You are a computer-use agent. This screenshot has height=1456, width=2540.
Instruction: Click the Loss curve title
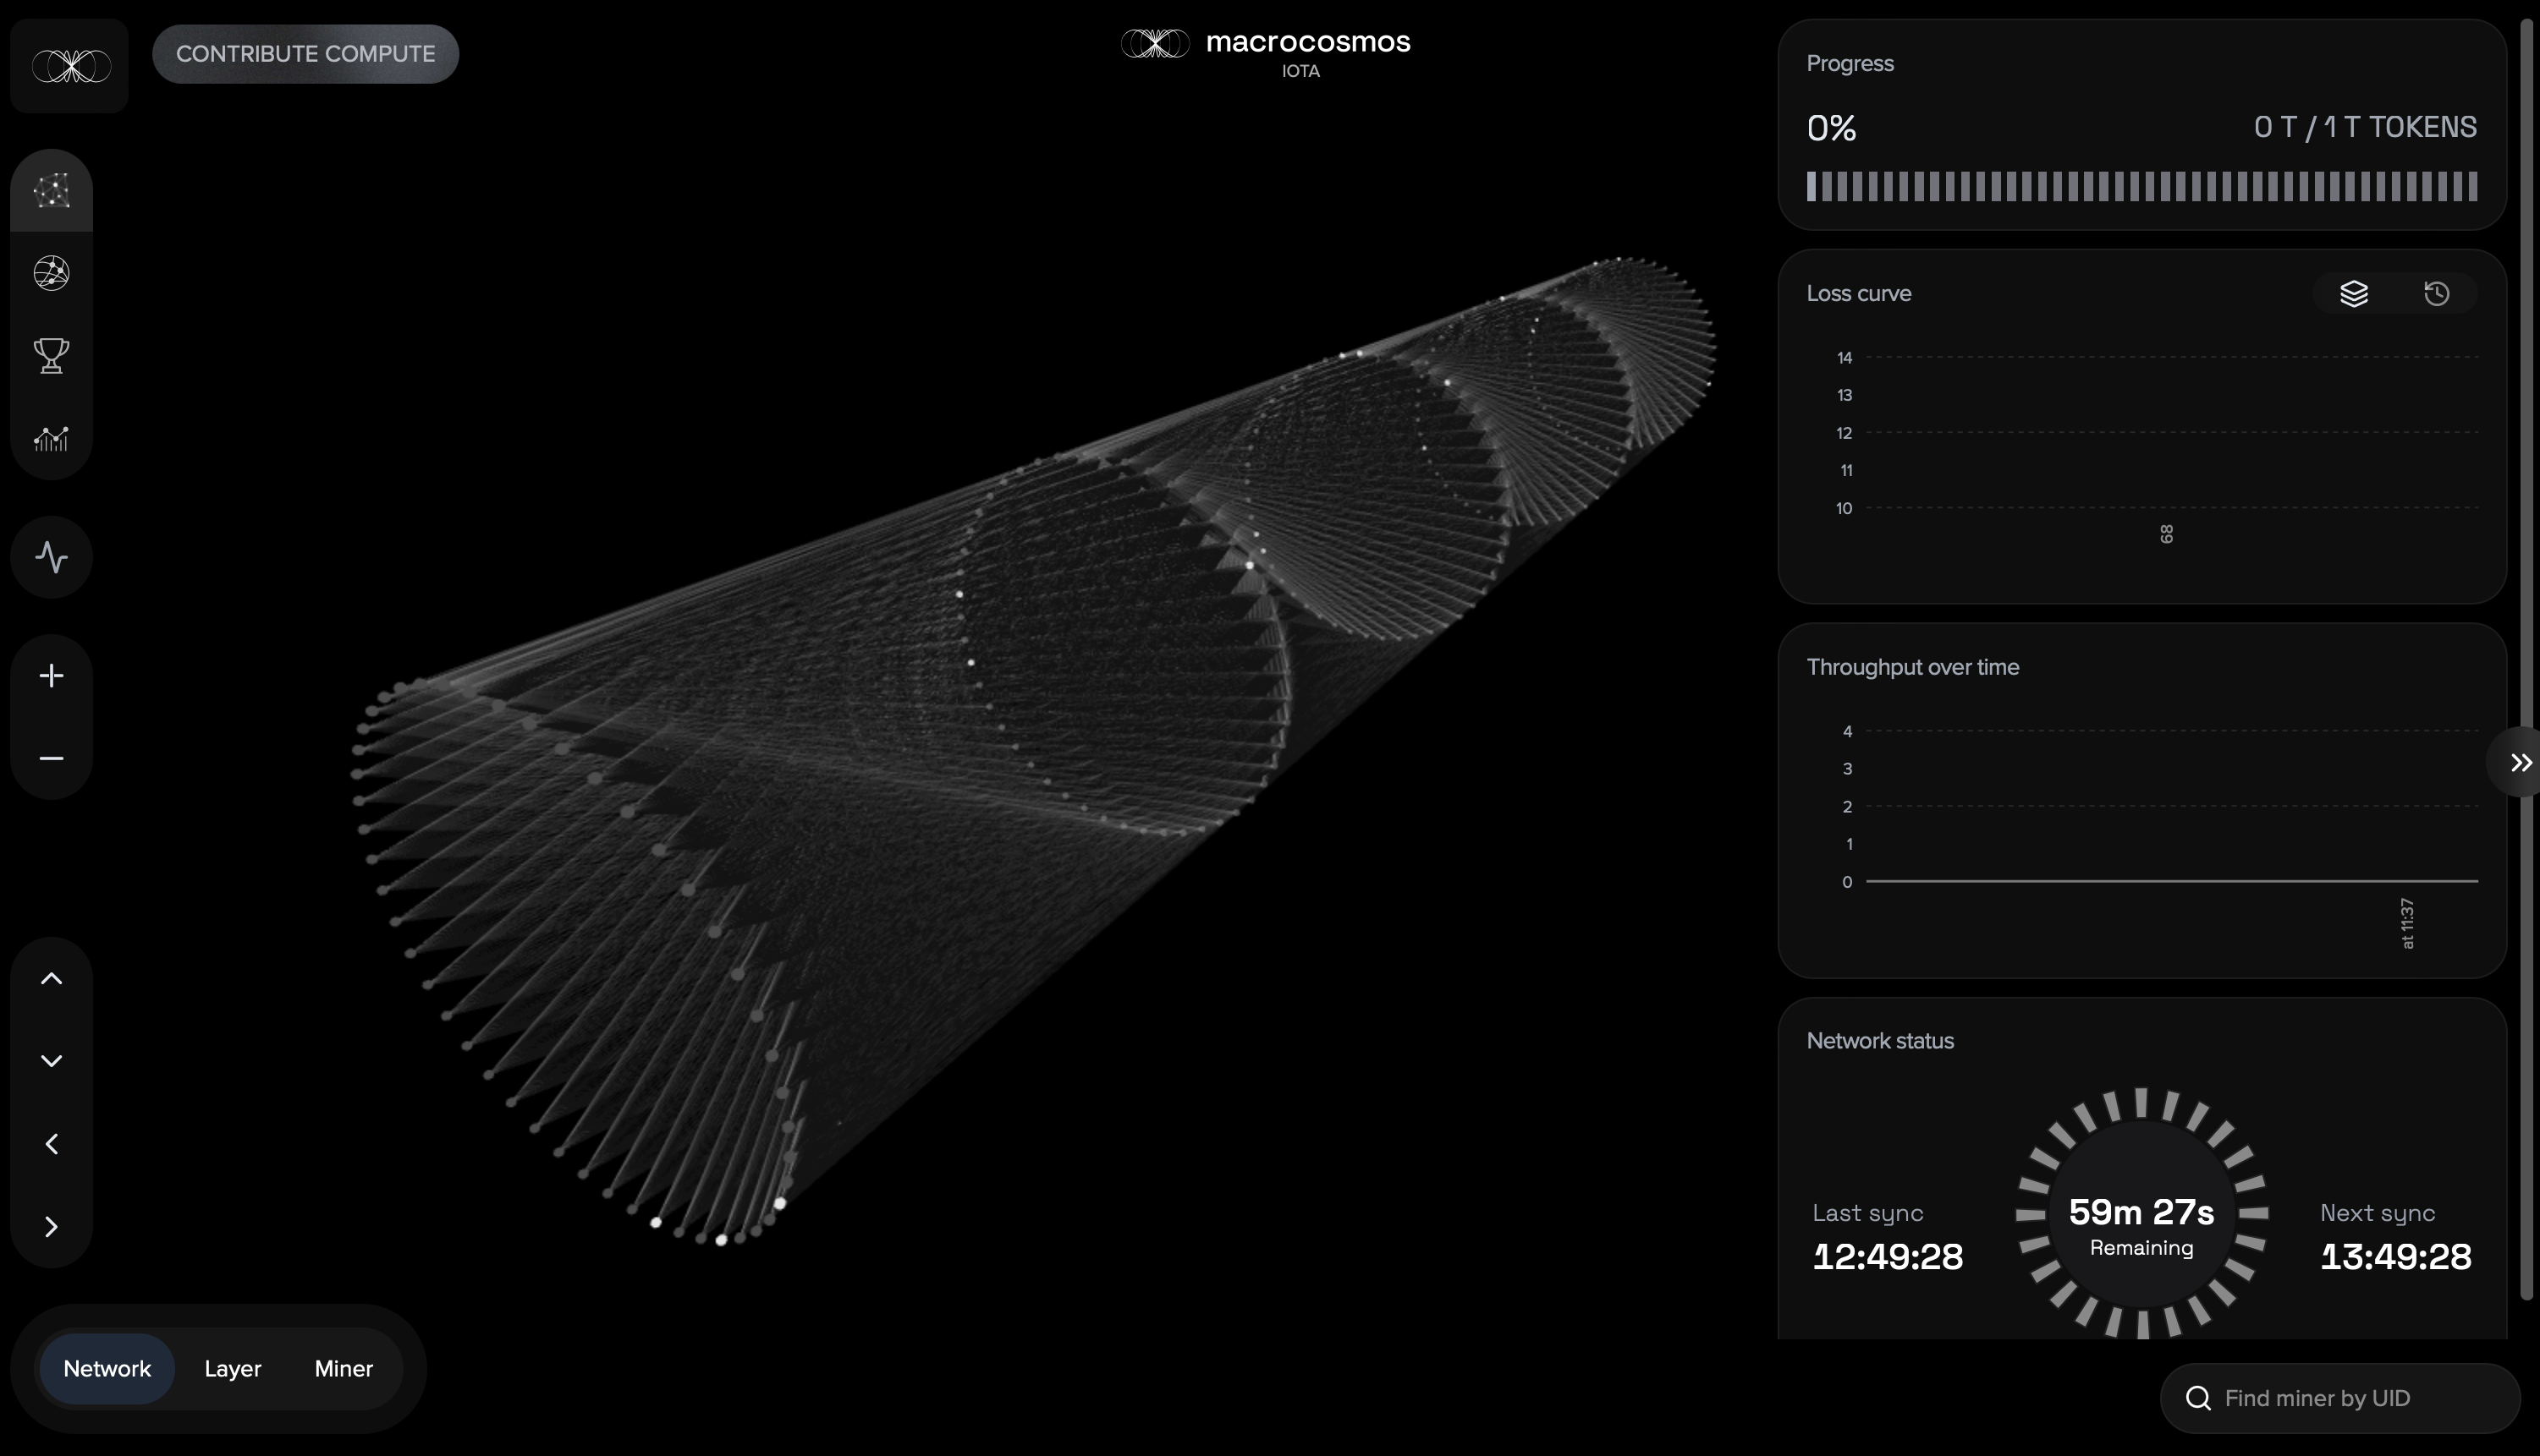pyautogui.click(x=1859, y=293)
